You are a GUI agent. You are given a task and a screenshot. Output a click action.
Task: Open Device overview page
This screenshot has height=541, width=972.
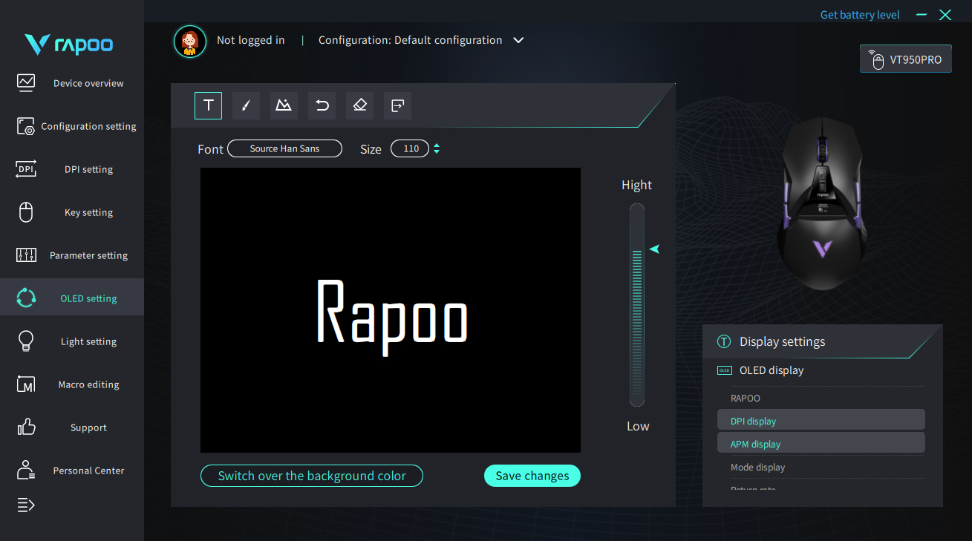tap(88, 83)
